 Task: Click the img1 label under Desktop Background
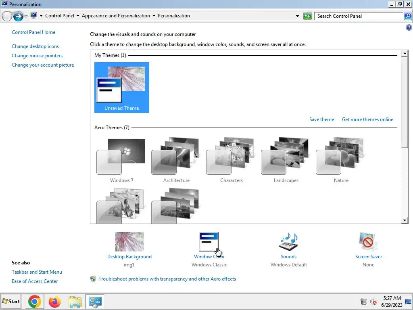click(x=129, y=265)
